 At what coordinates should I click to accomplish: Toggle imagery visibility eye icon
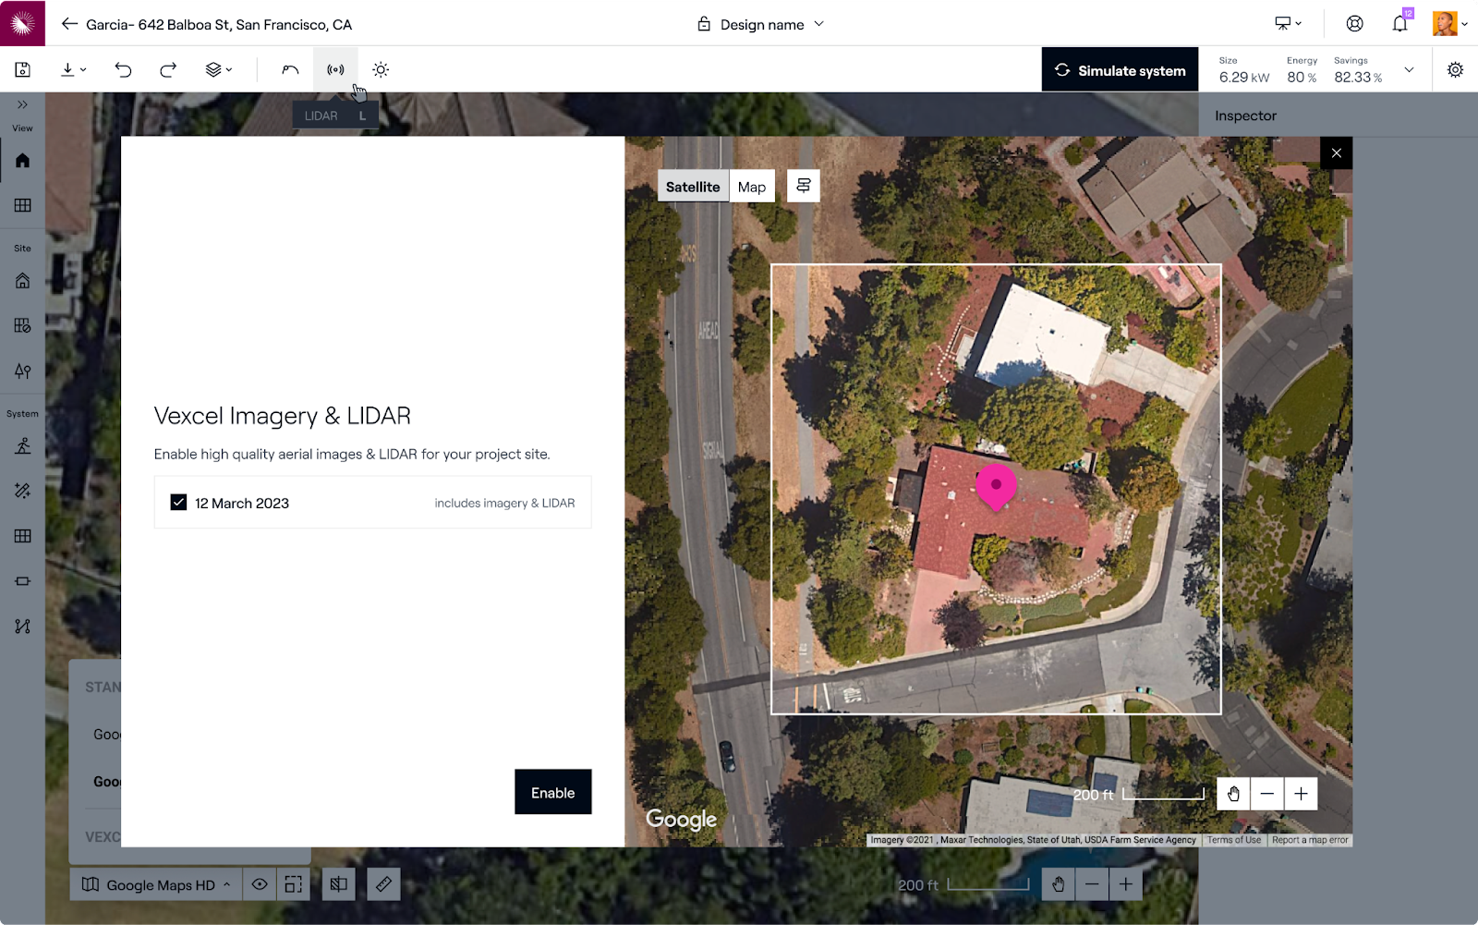pyautogui.click(x=260, y=884)
